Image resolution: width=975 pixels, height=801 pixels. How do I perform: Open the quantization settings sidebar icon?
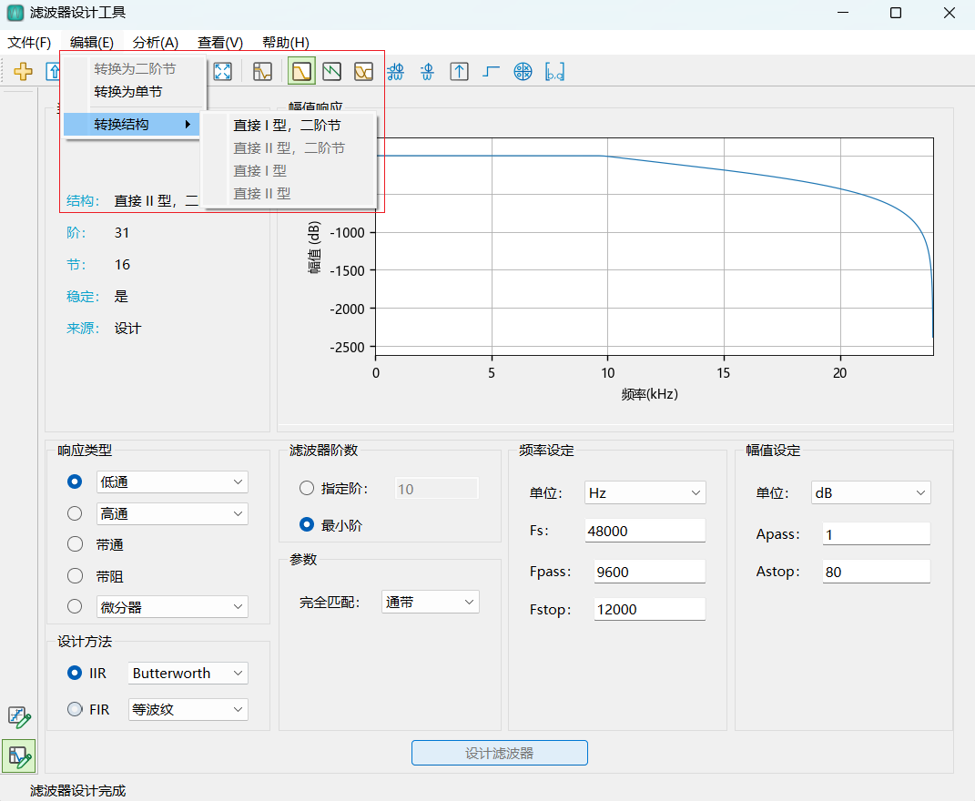pyautogui.click(x=19, y=717)
